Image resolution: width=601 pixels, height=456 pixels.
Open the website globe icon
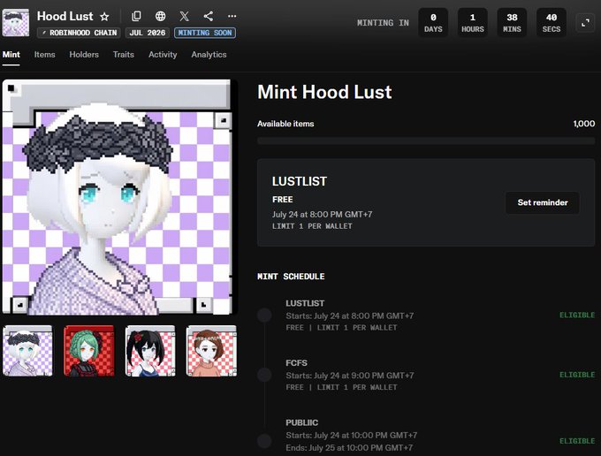click(x=160, y=16)
